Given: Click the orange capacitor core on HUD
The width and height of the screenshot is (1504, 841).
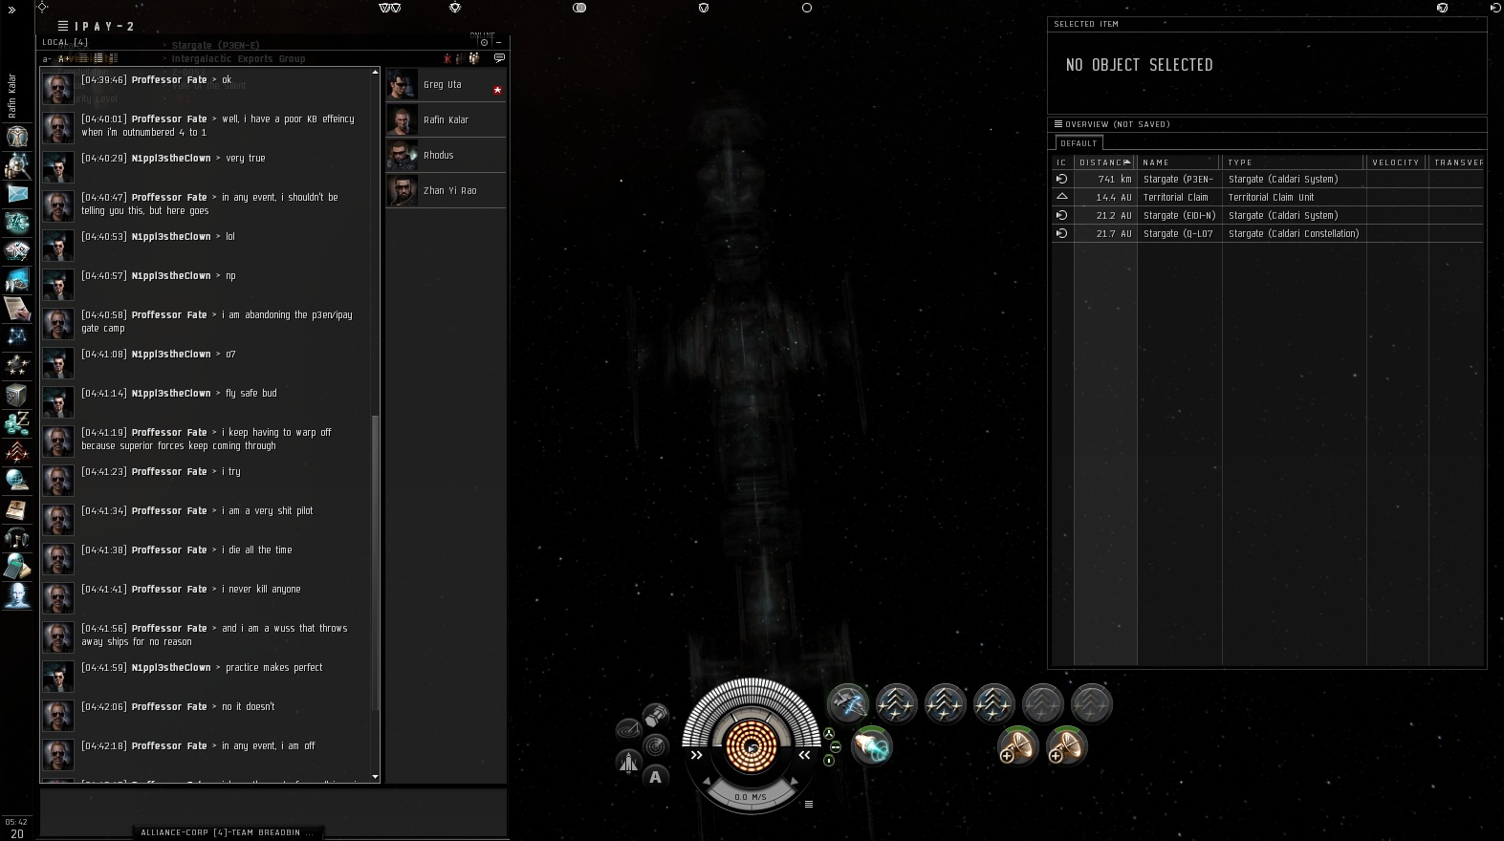Looking at the screenshot, I should (752, 746).
